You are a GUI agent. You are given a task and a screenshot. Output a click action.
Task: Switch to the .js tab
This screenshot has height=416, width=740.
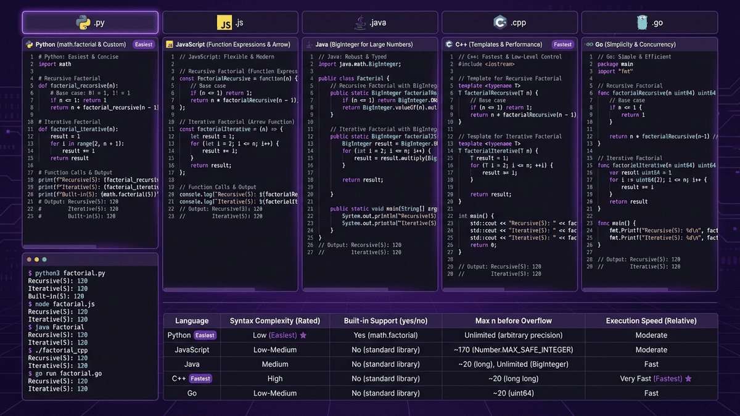pos(229,22)
